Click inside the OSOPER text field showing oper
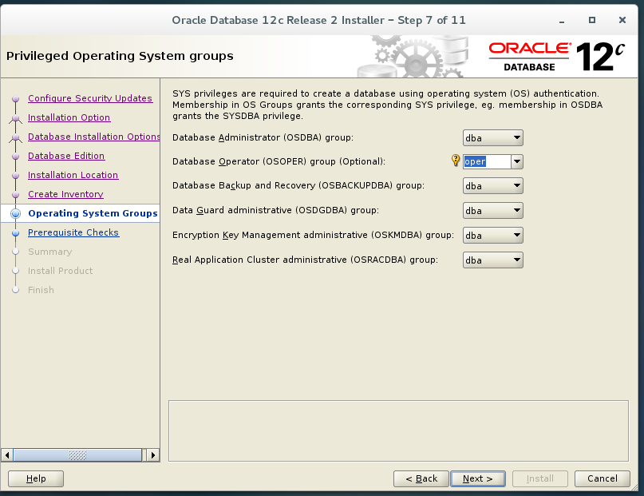Image resolution: width=644 pixels, height=496 pixels. tap(487, 161)
